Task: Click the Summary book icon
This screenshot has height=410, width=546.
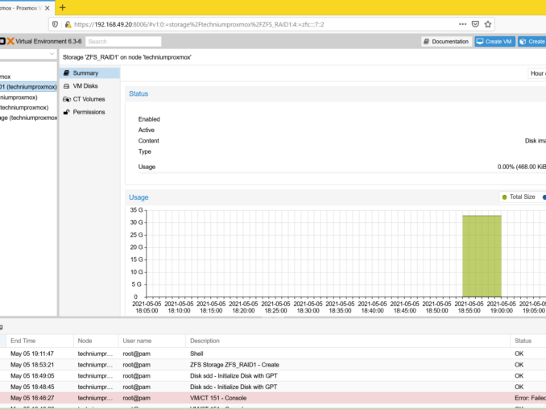Action: (x=66, y=73)
